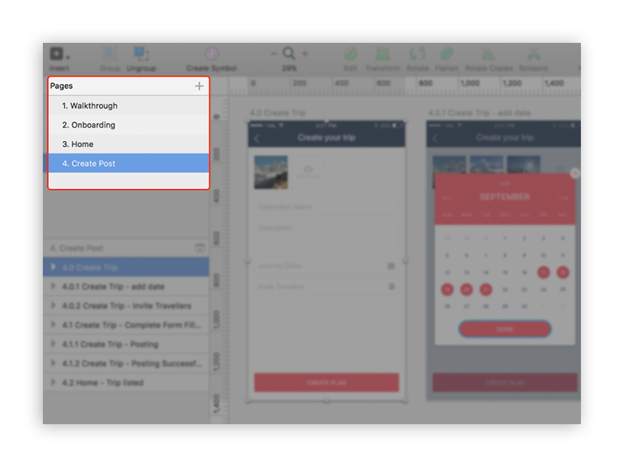The height and width of the screenshot is (467, 623).
Task: Expand 4.2 Home - Trip listed layer
Action: [53, 382]
